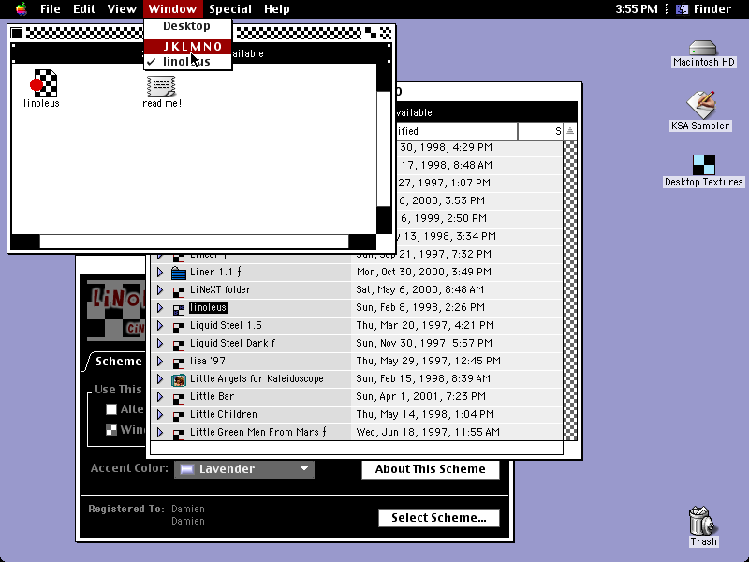The width and height of the screenshot is (749, 562).
Task: Select the lisa '97 row name
Action: 208,362
